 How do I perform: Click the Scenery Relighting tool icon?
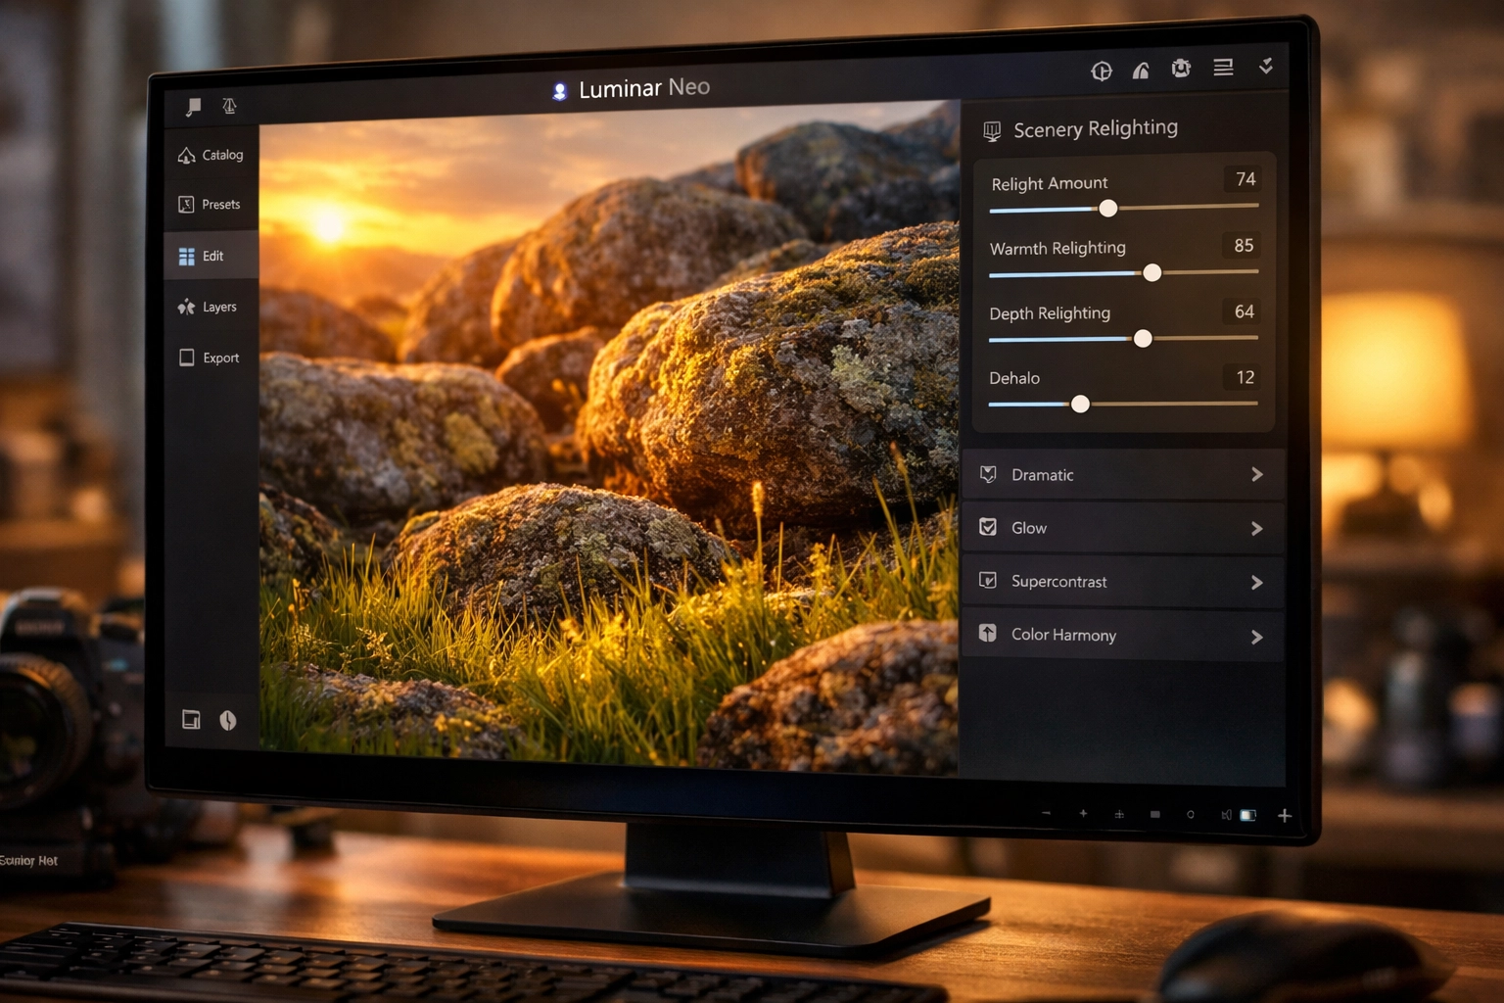992,128
